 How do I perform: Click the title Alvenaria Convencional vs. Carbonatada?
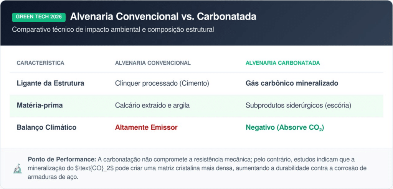pos(163,17)
